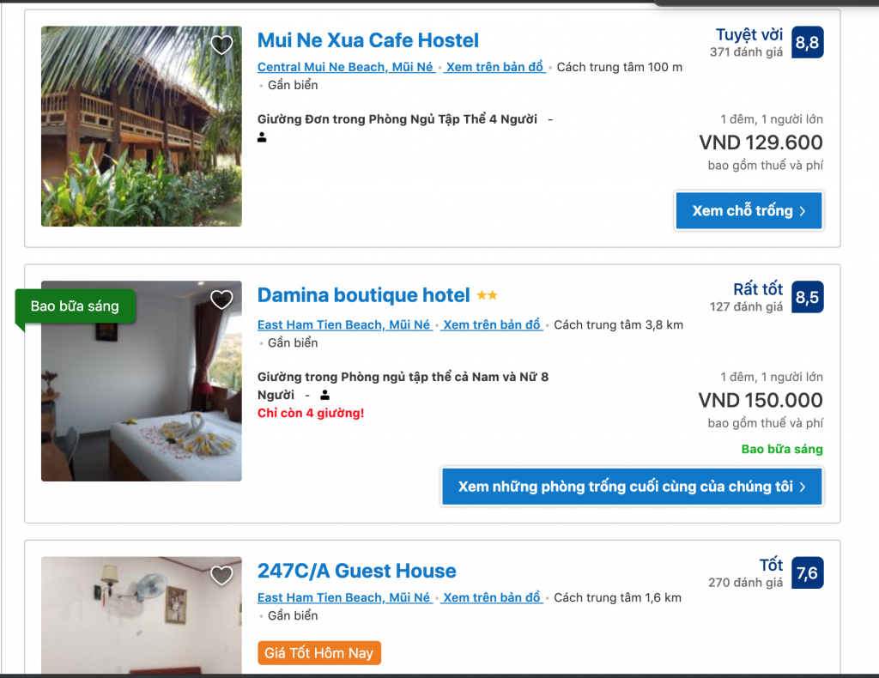
Task: Click Xem những phòng trống cuối cùng button
Action: pyautogui.click(x=632, y=487)
